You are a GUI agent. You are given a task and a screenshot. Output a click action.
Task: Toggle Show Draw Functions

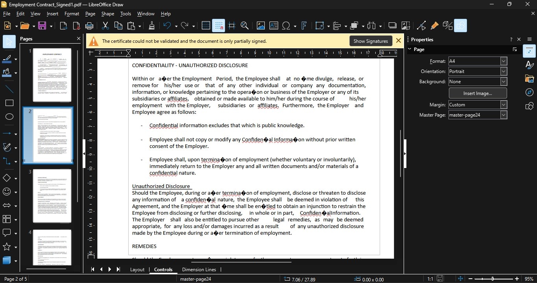(460, 26)
